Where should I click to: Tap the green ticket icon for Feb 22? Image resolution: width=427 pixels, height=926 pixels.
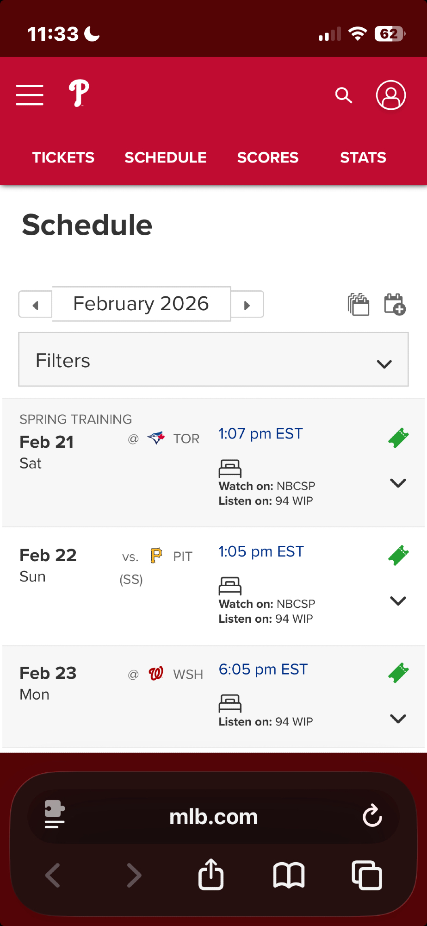point(398,555)
